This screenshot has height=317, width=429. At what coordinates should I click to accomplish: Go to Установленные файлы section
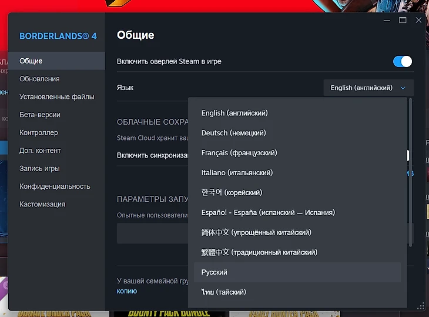(x=55, y=97)
